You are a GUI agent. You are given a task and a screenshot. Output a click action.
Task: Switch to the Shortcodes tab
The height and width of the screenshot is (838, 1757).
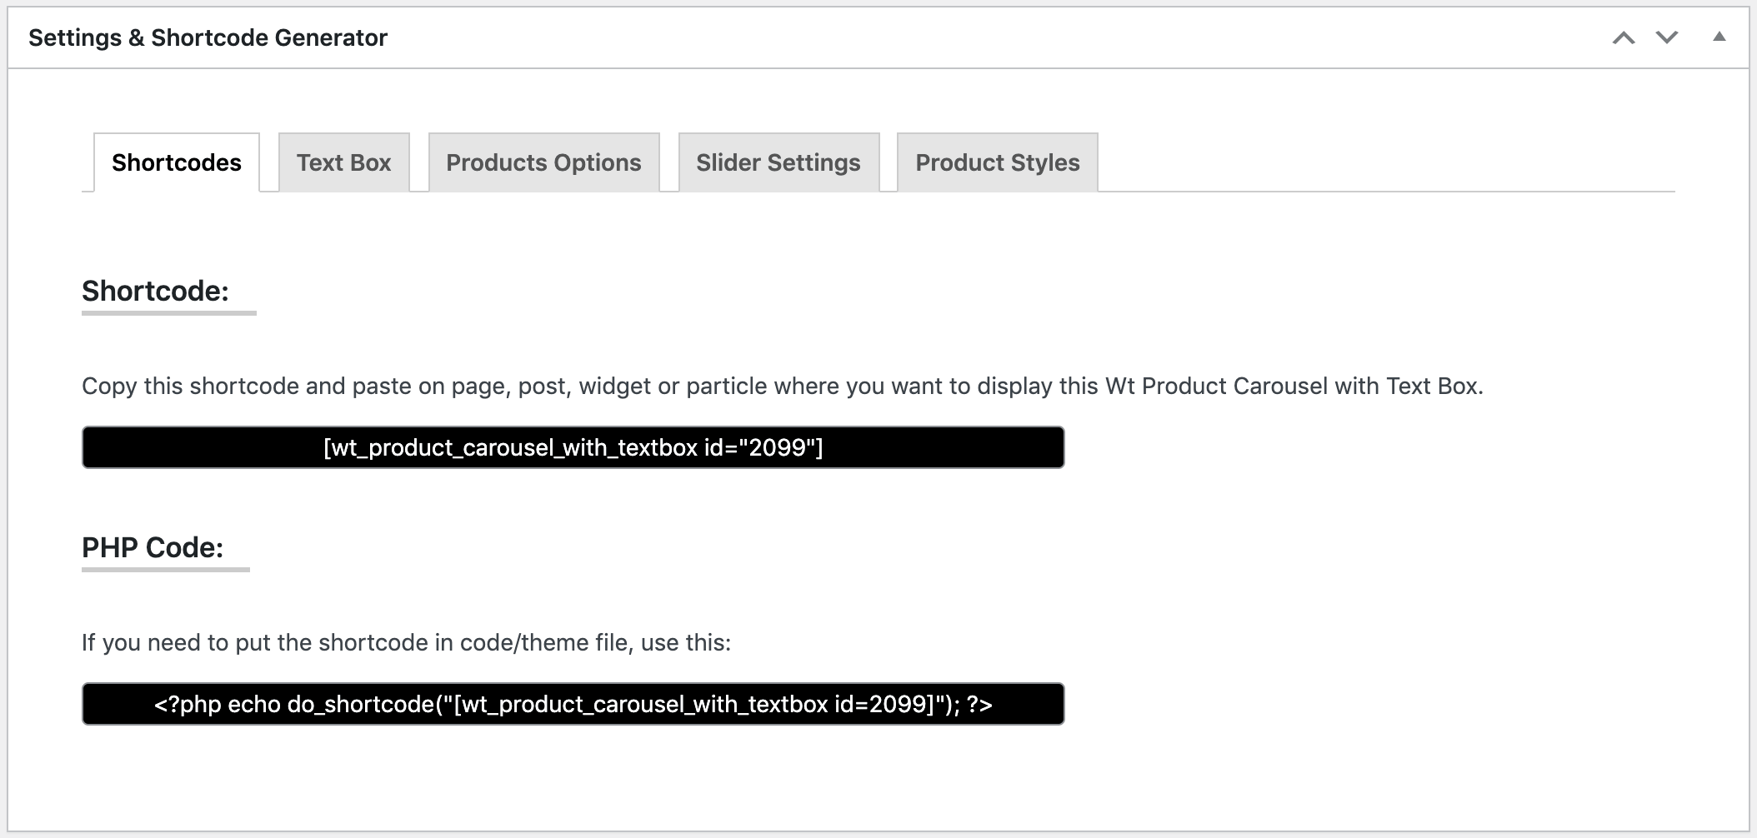coord(177,162)
